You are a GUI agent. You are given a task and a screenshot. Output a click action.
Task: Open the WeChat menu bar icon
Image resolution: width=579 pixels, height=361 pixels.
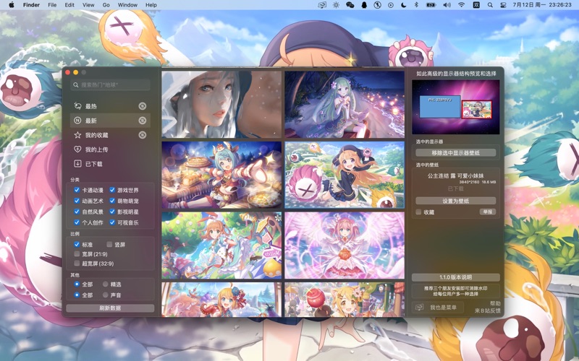(350, 5)
